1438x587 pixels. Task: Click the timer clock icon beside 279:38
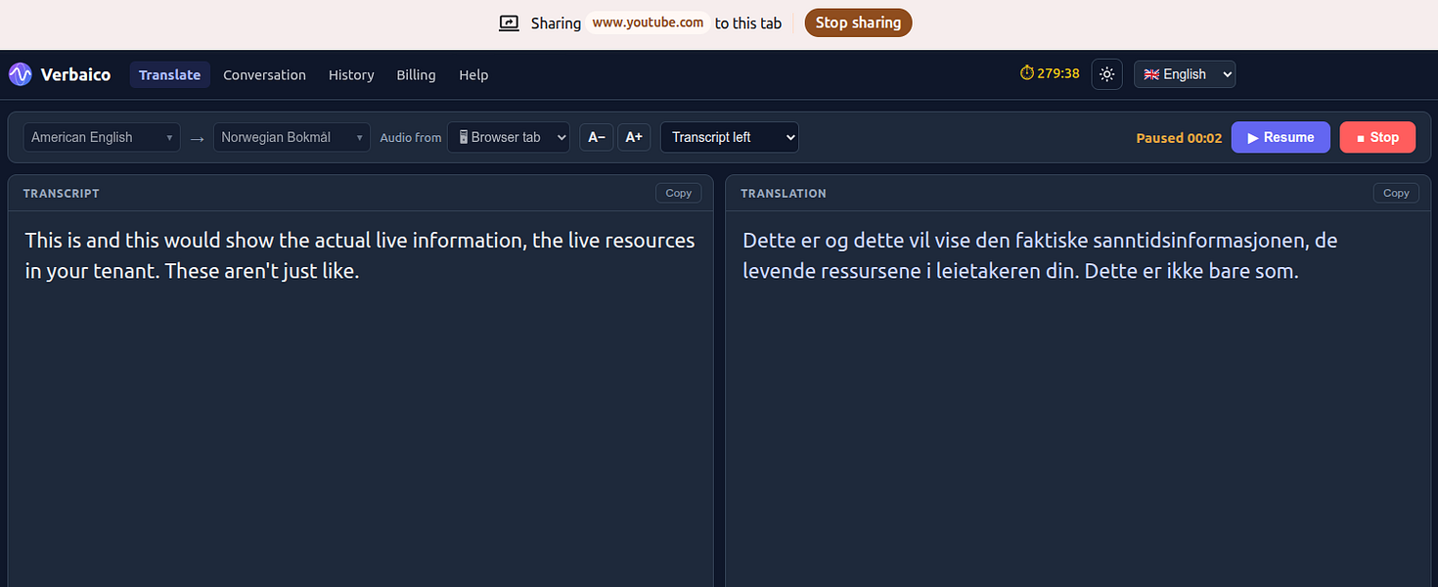click(1027, 73)
